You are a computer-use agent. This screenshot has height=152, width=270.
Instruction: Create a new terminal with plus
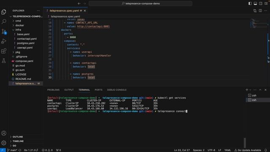(247, 90)
